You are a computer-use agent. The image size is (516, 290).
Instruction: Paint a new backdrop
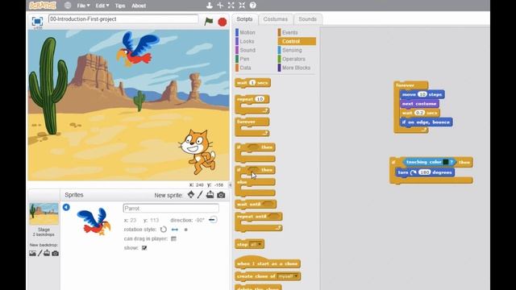(40, 253)
